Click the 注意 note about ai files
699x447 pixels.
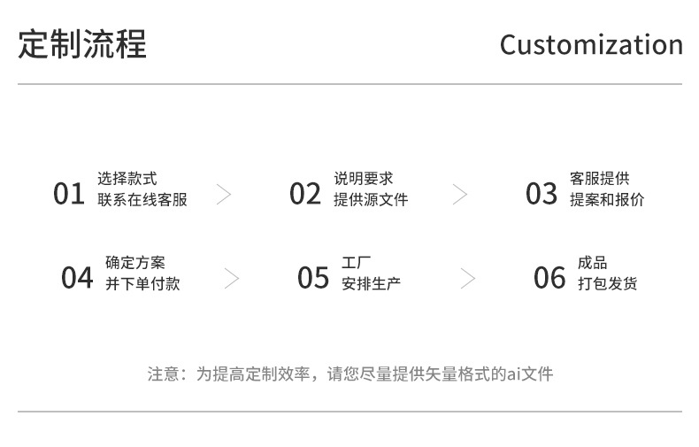point(349,374)
